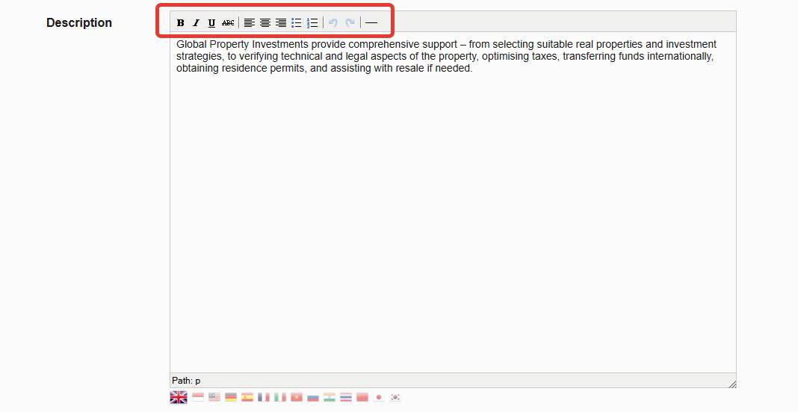Screen dimensions: 798x412
Task: Redo the last undone edit
Action: [x=349, y=23]
